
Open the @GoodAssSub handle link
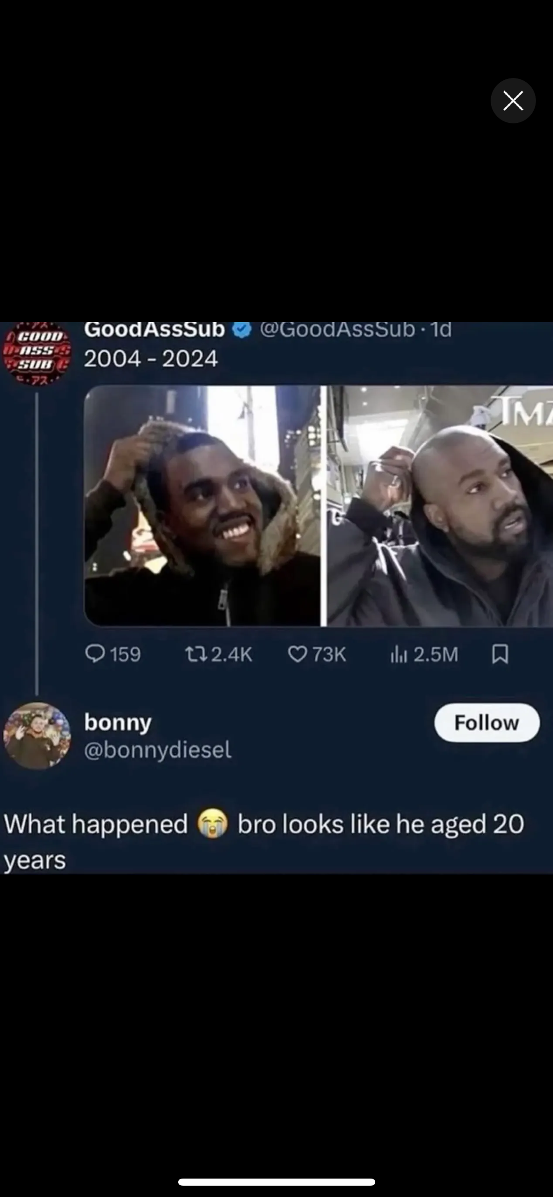[x=337, y=330]
